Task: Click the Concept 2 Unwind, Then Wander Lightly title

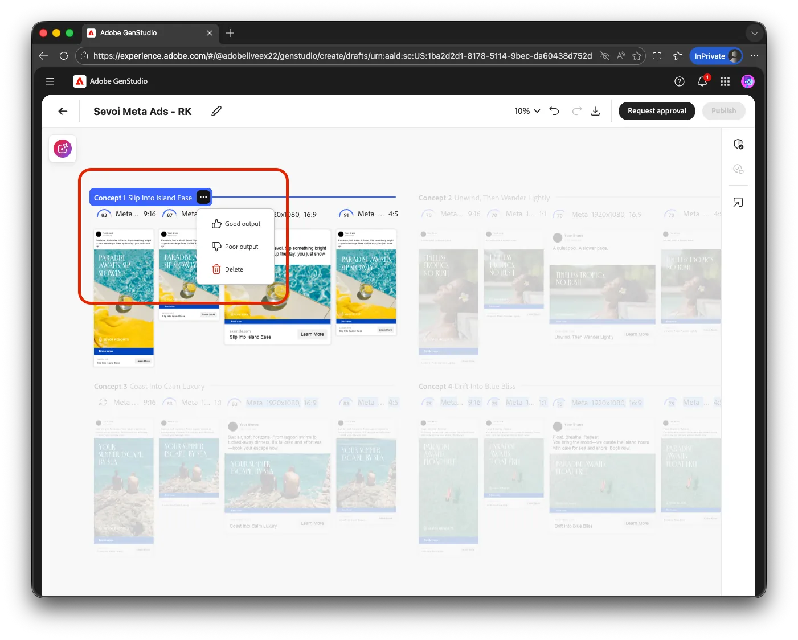Action: 484,198
